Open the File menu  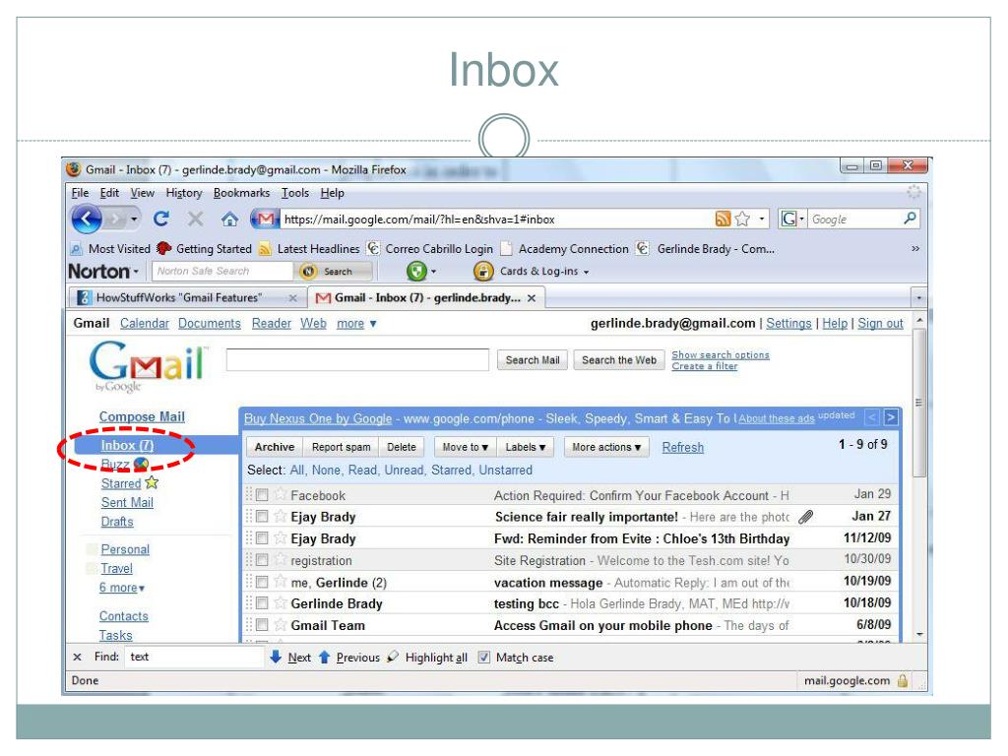click(x=80, y=193)
